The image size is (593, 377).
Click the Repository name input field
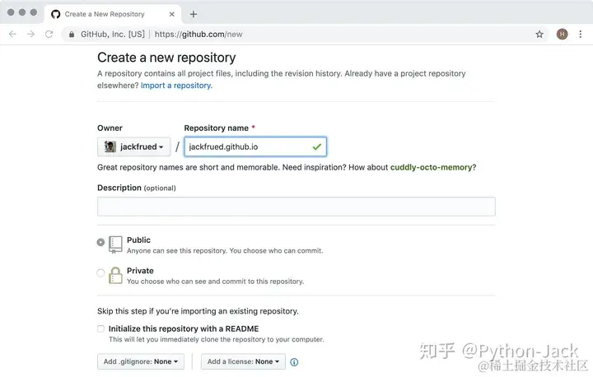(255, 147)
